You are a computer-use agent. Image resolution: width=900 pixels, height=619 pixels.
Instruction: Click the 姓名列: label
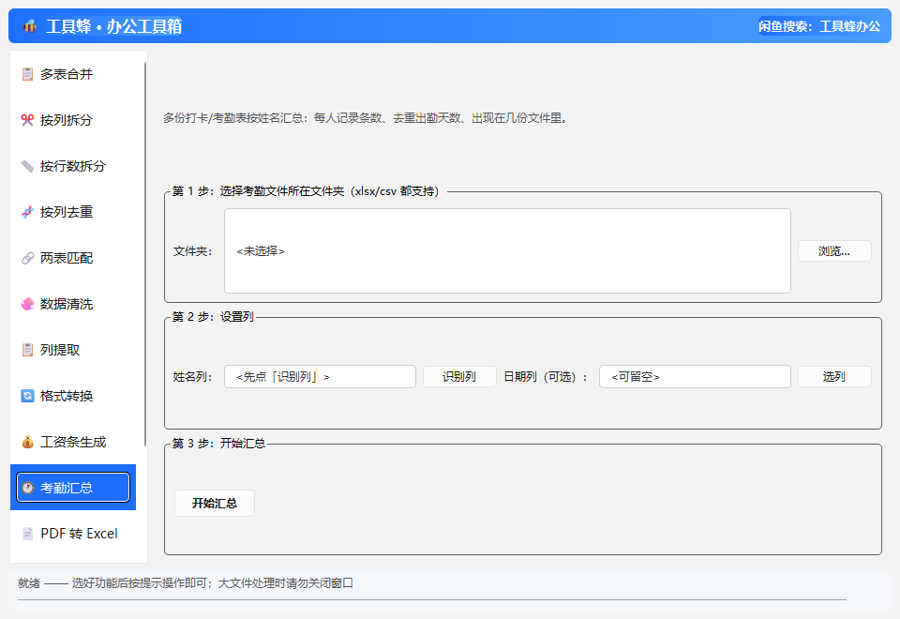click(192, 377)
